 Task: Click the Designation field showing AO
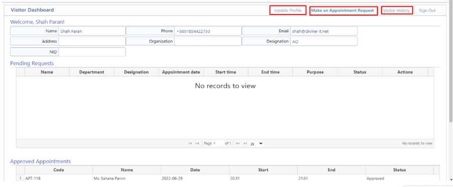[323, 41]
